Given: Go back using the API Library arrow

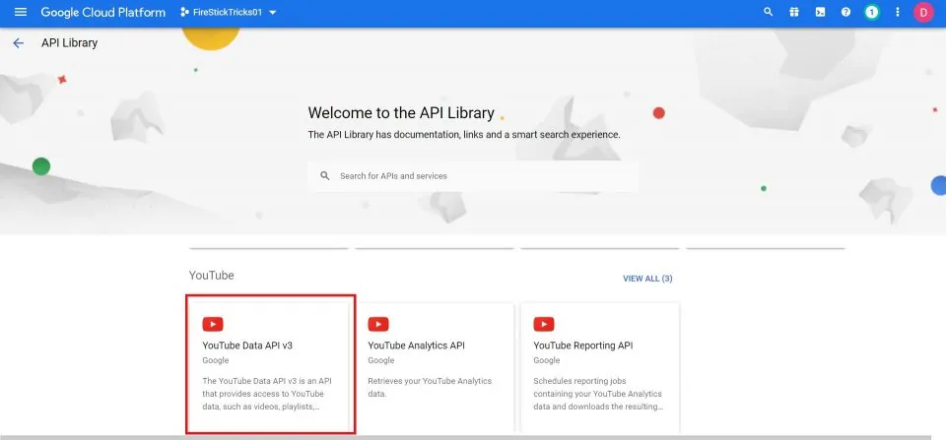Looking at the screenshot, I should click(18, 42).
